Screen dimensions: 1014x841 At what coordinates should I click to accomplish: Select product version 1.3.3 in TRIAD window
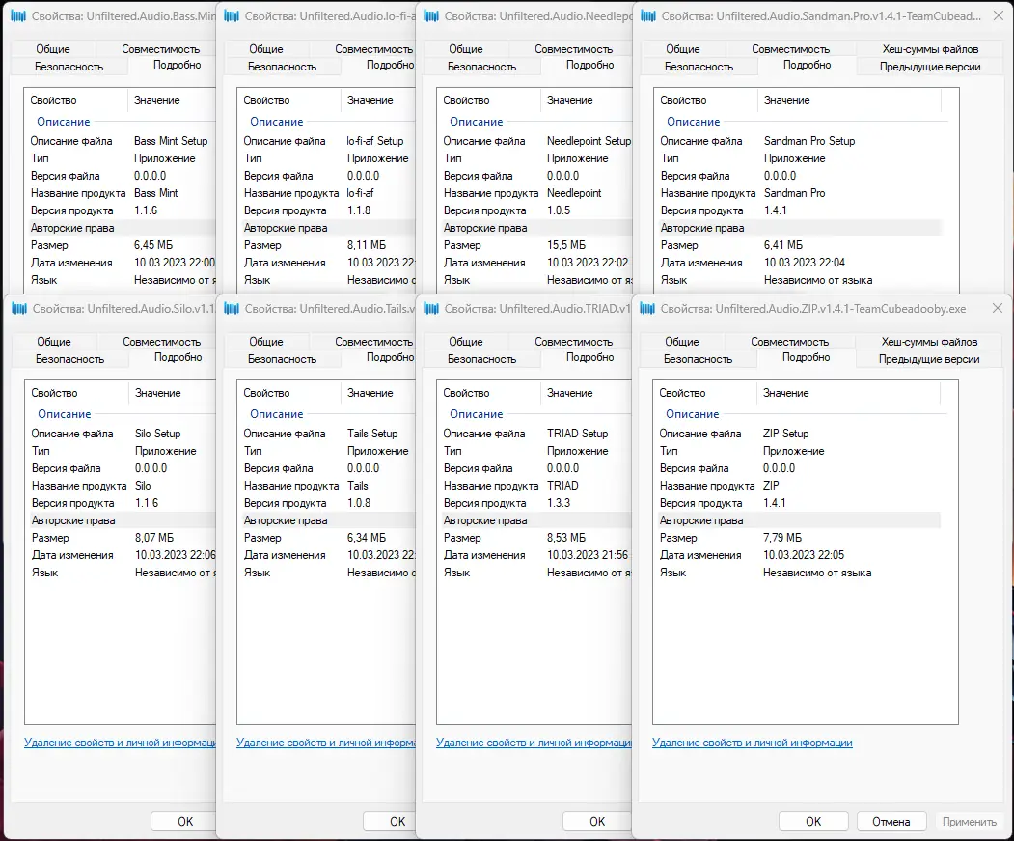pyautogui.click(x=559, y=503)
